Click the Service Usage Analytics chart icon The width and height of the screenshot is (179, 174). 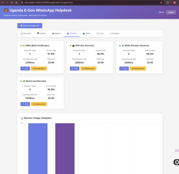point(22,118)
